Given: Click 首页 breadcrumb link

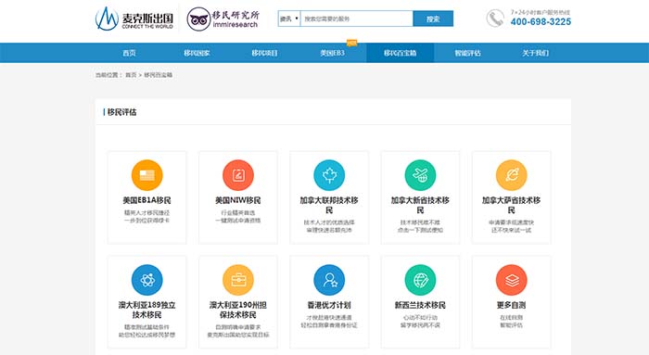Looking at the screenshot, I should (131, 75).
